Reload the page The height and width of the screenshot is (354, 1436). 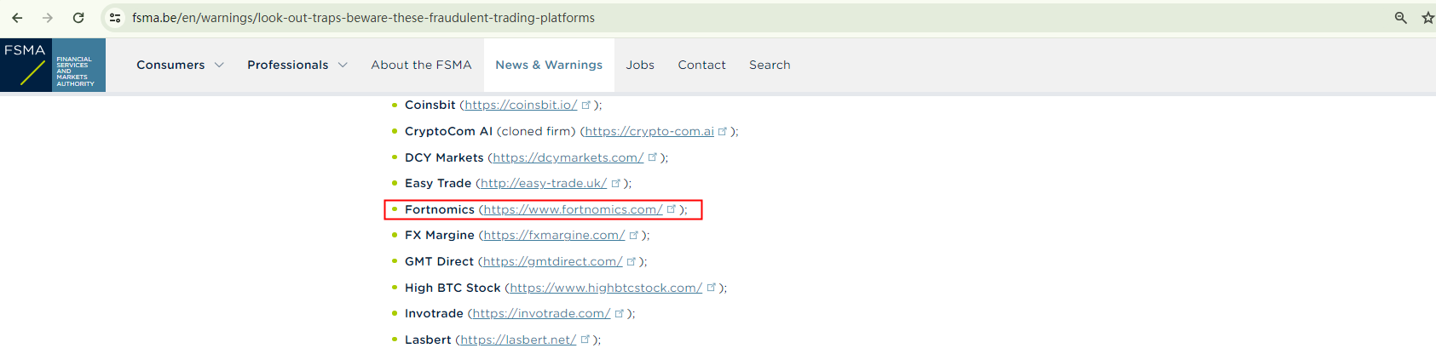tap(78, 18)
